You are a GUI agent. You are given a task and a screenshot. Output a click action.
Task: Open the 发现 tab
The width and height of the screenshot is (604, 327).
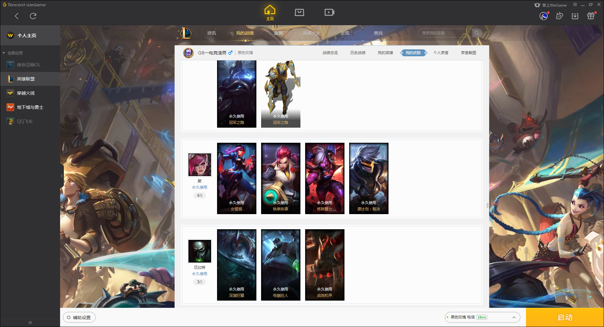pyautogui.click(x=345, y=33)
